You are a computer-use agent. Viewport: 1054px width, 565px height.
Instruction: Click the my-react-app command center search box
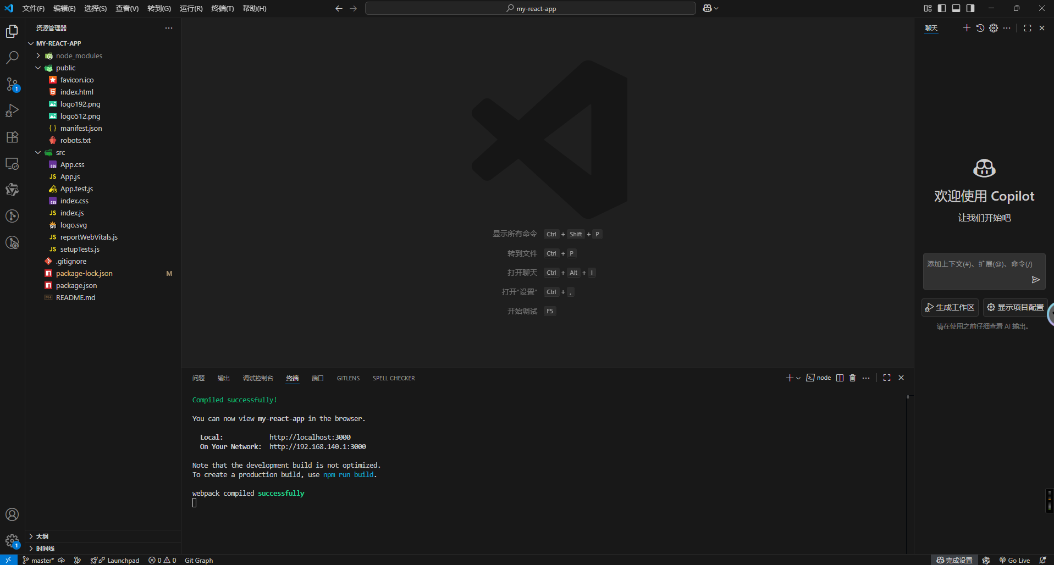pos(531,8)
